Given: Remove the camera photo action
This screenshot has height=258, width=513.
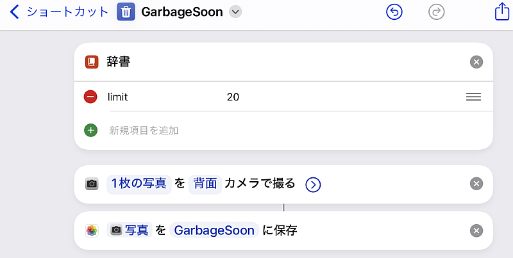Looking at the screenshot, I should (476, 184).
